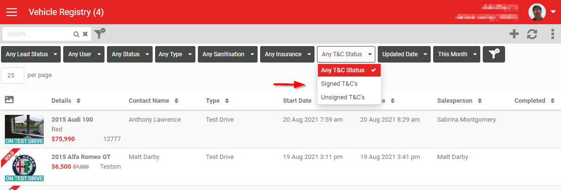Click the search magnifier icon
Viewport: 561px width, 190px height.
tap(76, 34)
